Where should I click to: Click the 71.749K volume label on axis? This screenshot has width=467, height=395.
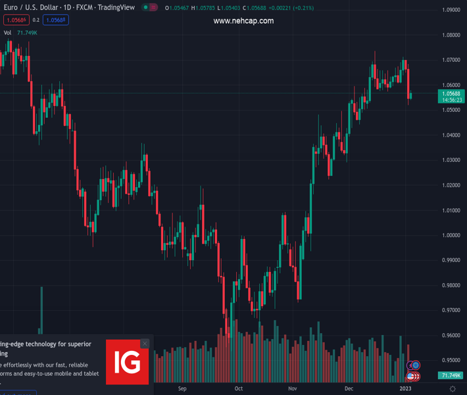tap(451, 375)
